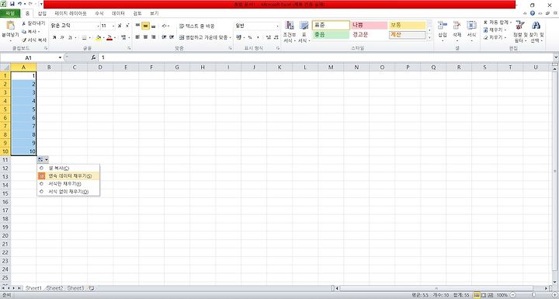Expand the cell styles gallery

pyautogui.click(x=429, y=37)
